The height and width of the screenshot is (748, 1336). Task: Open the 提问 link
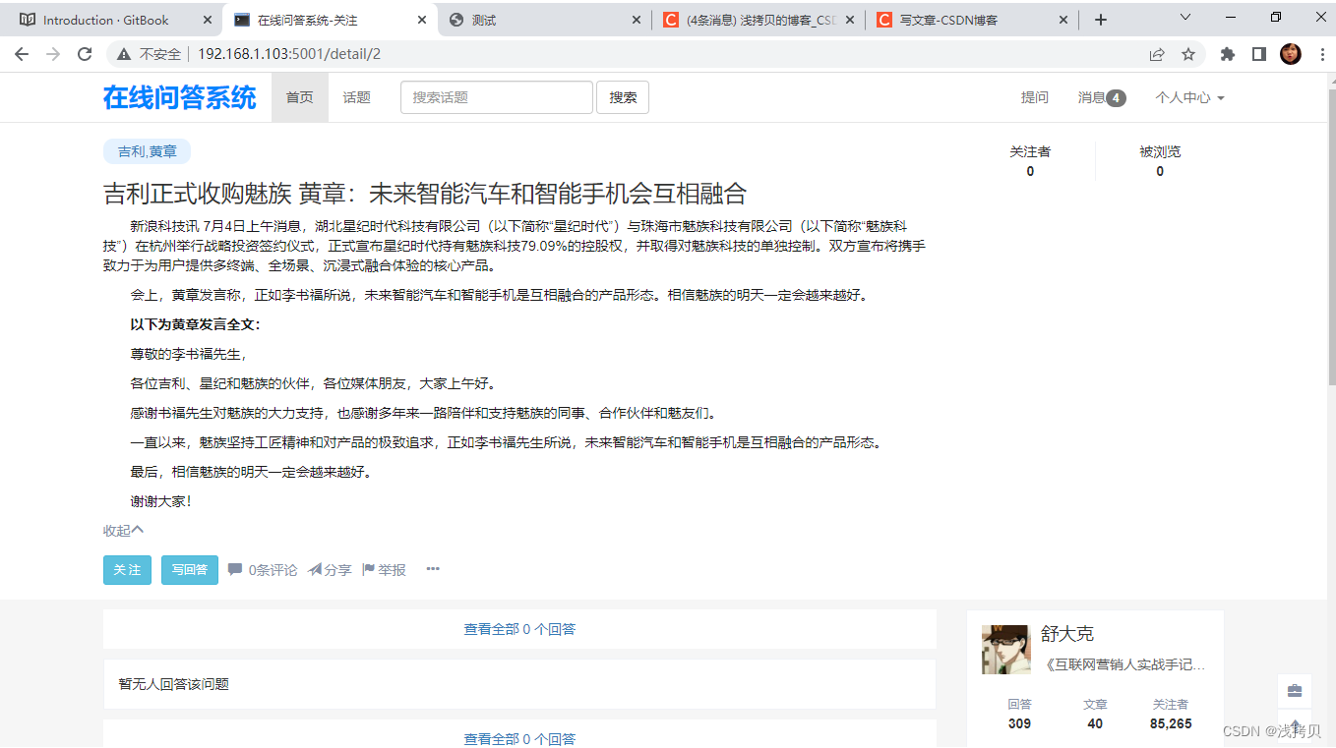tap(1035, 97)
